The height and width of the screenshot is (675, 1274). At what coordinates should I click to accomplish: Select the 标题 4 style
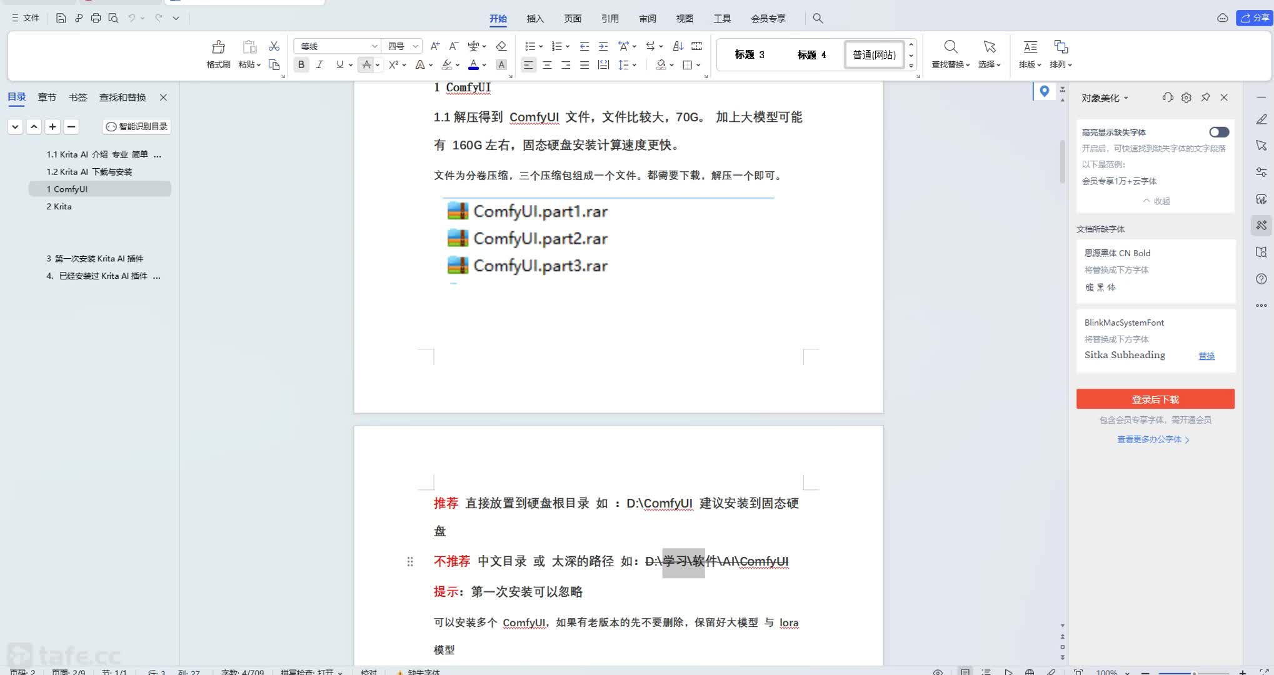click(811, 54)
